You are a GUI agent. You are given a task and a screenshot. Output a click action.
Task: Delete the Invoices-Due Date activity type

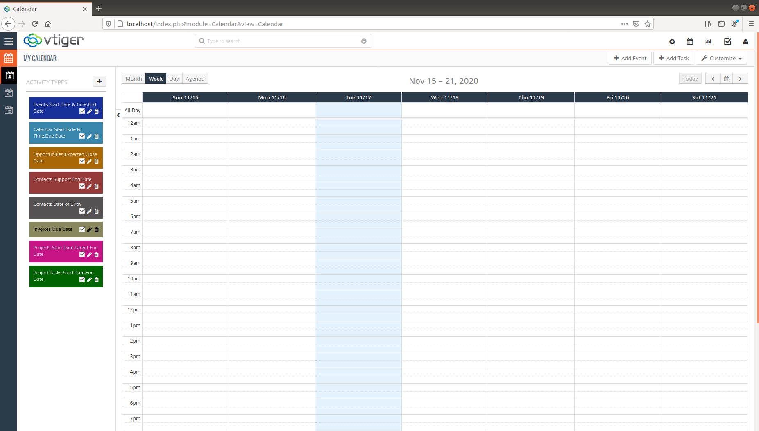(x=96, y=230)
